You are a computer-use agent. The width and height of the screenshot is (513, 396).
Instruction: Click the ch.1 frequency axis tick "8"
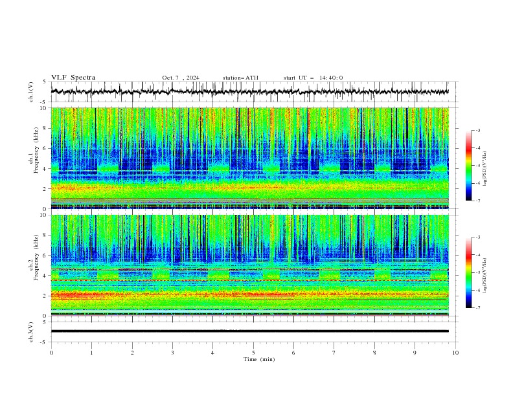[x=45, y=128]
